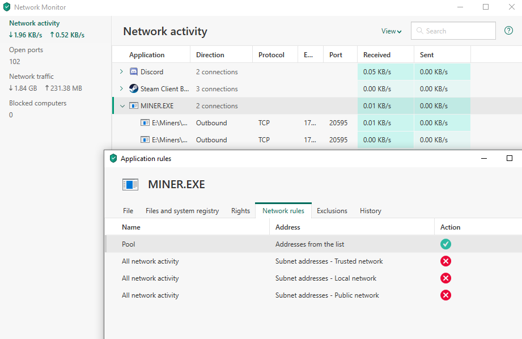The width and height of the screenshot is (522, 339).
Task: Open the View dropdown menu
Action: click(x=391, y=31)
